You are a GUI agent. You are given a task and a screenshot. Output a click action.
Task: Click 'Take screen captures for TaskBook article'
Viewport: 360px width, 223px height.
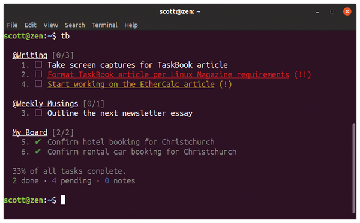(x=137, y=65)
